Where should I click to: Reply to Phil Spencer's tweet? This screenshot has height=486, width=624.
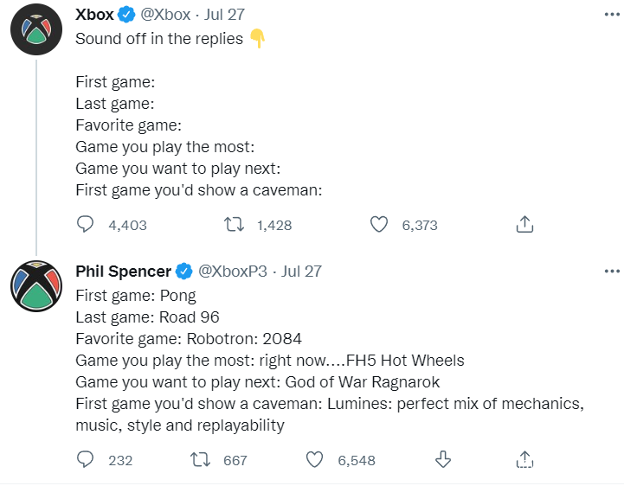pos(86,460)
